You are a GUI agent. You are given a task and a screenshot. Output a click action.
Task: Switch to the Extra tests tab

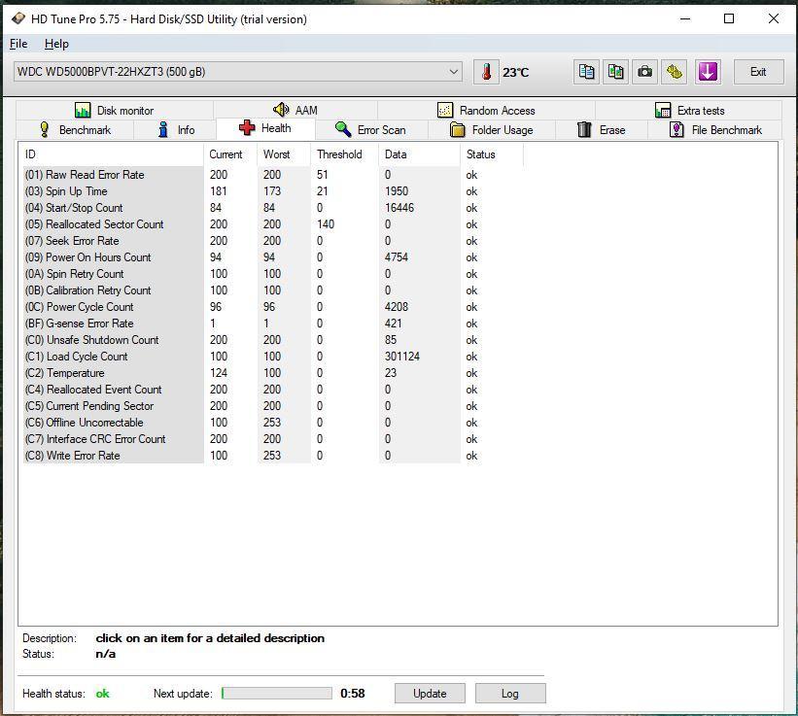[x=689, y=110]
